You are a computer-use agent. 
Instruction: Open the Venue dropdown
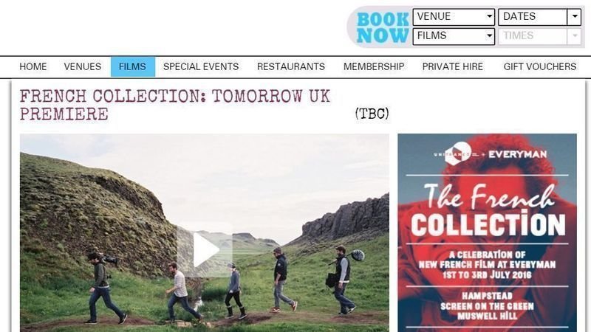[x=454, y=16]
